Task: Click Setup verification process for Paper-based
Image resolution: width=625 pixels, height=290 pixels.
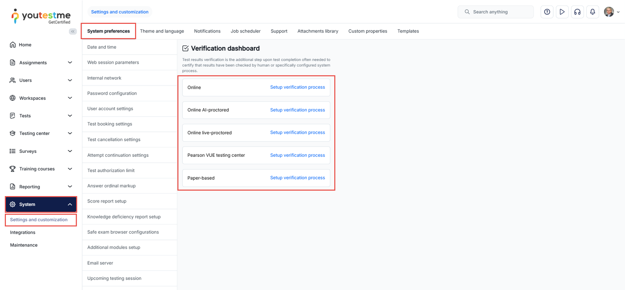Action: (x=297, y=178)
